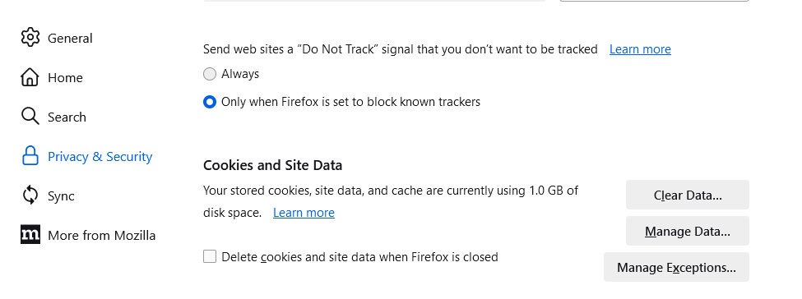Switch to Privacy & Security label

100,156
